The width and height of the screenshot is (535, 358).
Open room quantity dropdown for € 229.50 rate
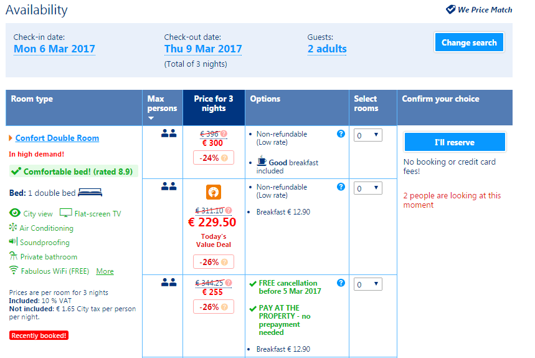[x=367, y=188]
